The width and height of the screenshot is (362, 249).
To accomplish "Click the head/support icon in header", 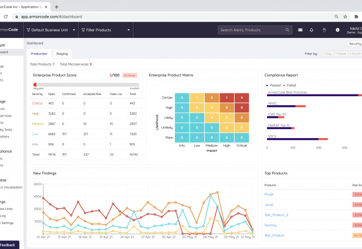I will point(324,30).
